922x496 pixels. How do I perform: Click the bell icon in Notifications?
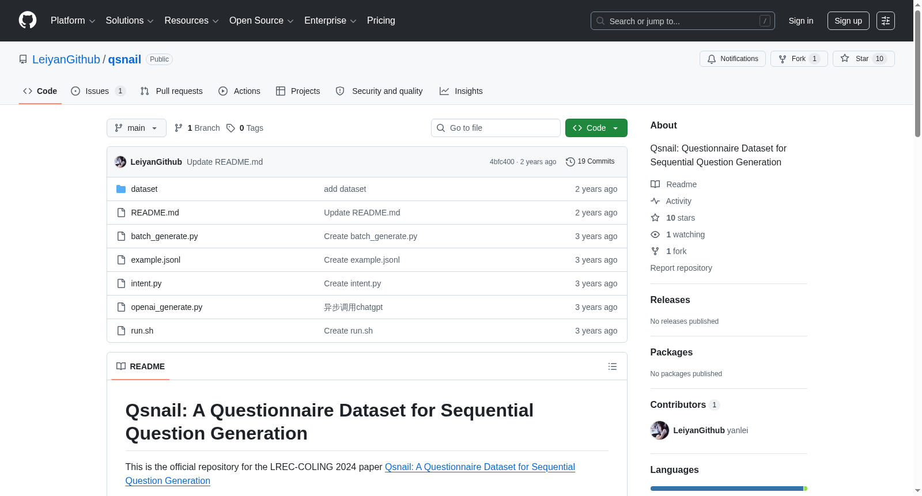(x=712, y=59)
